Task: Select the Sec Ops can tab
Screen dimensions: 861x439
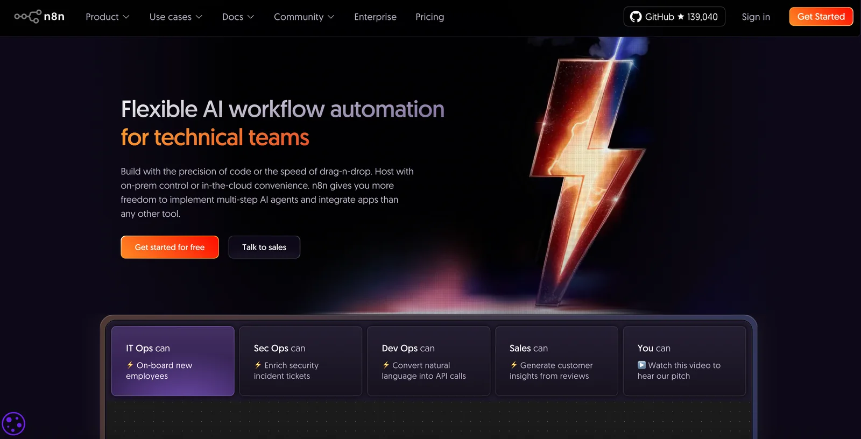Action: pos(301,361)
